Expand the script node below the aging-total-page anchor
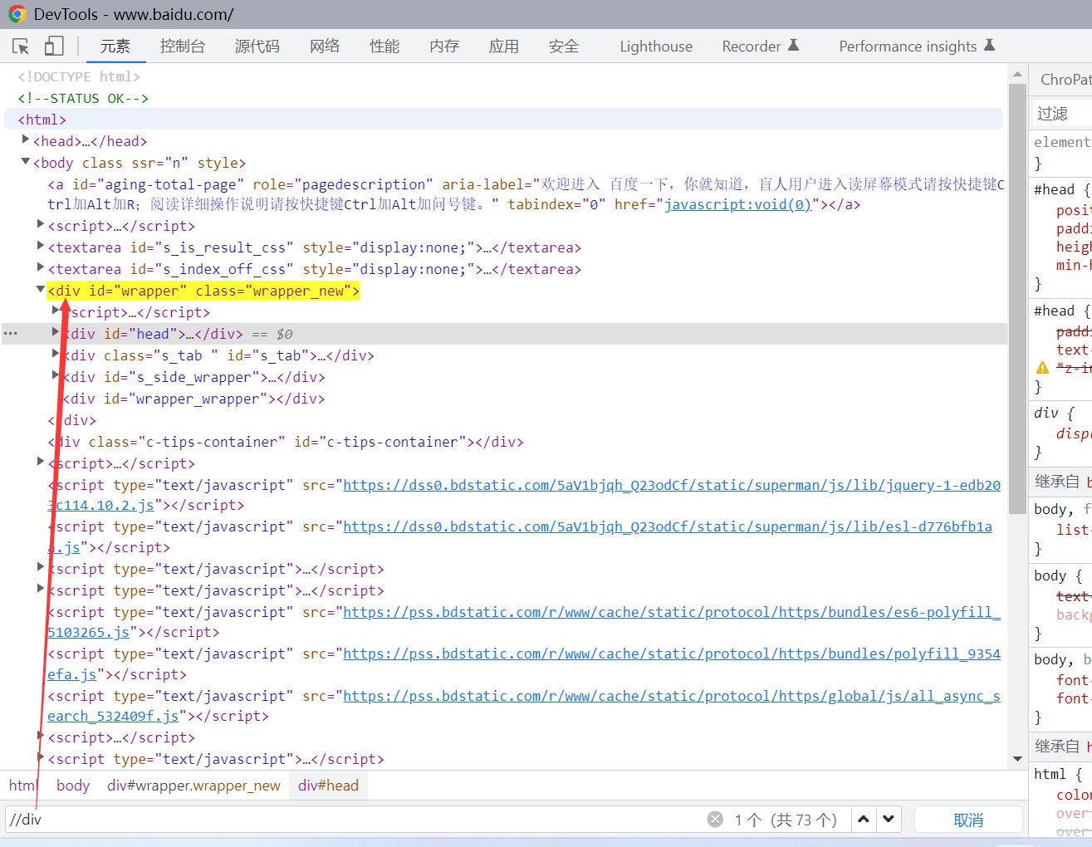Screen dimensions: 1092x847 point(41,225)
